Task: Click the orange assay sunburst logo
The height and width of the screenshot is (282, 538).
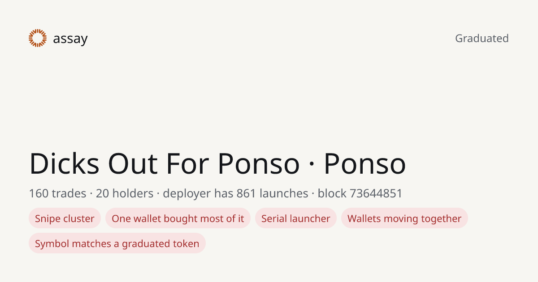Action: pos(38,38)
